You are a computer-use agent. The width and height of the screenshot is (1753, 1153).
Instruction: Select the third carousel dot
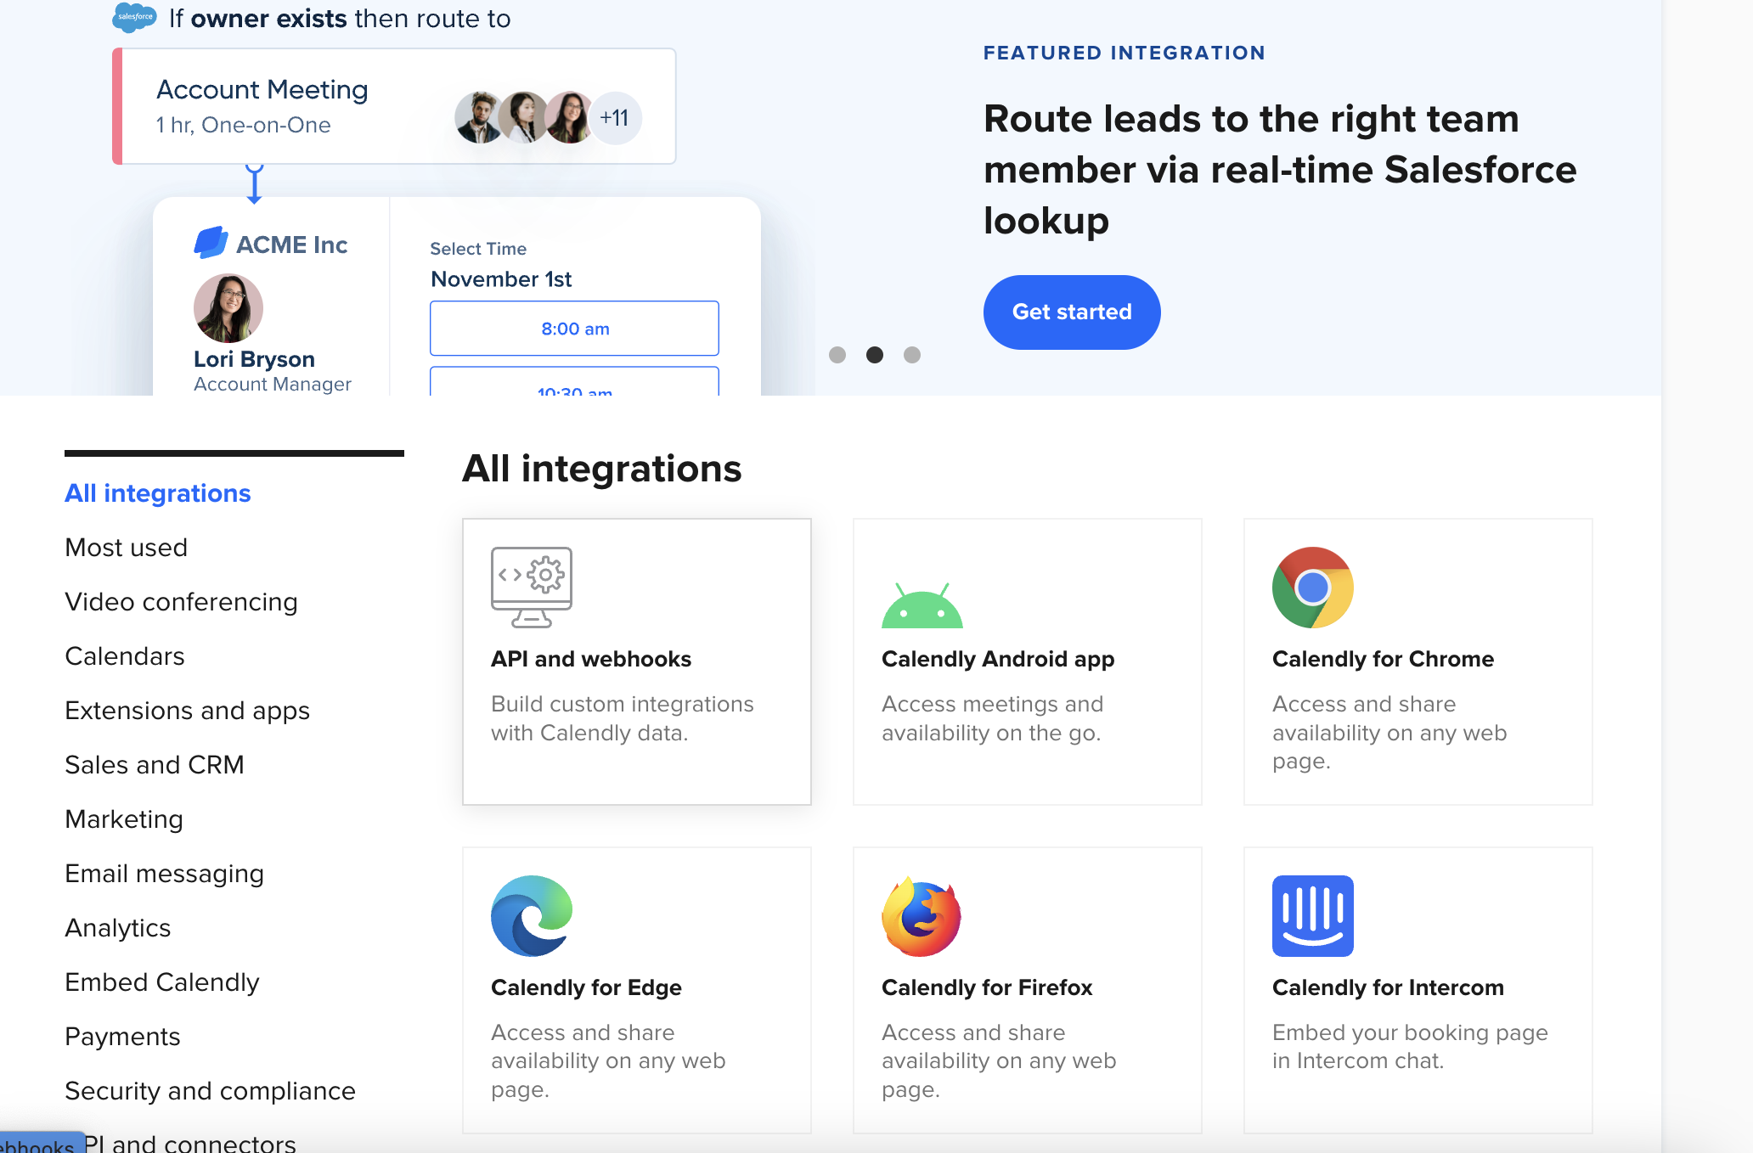point(912,355)
